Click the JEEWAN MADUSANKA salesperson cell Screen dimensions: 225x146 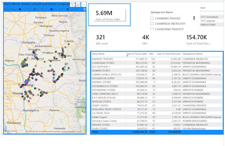(195, 121)
